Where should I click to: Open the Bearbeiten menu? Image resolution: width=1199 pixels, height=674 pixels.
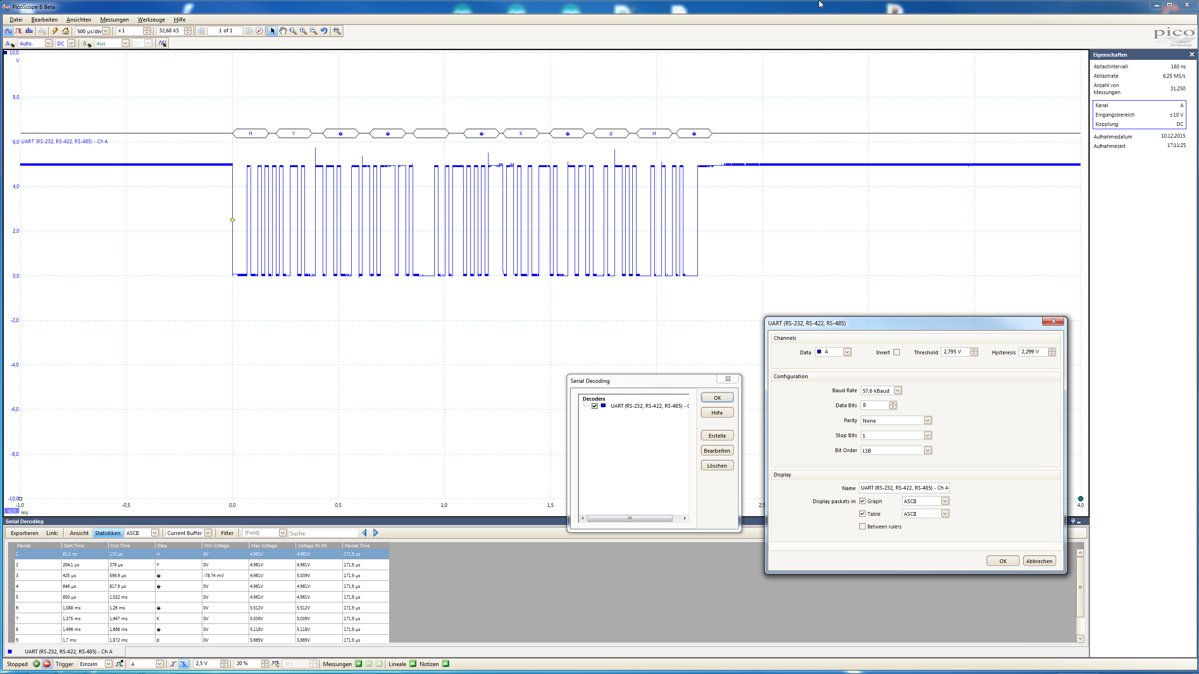pyautogui.click(x=44, y=20)
